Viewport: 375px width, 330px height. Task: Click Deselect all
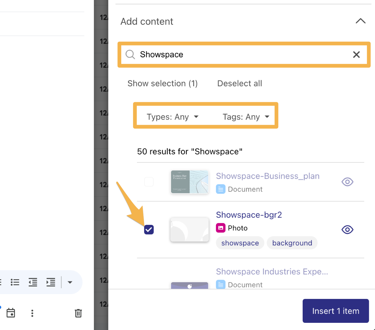click(239, 83)
